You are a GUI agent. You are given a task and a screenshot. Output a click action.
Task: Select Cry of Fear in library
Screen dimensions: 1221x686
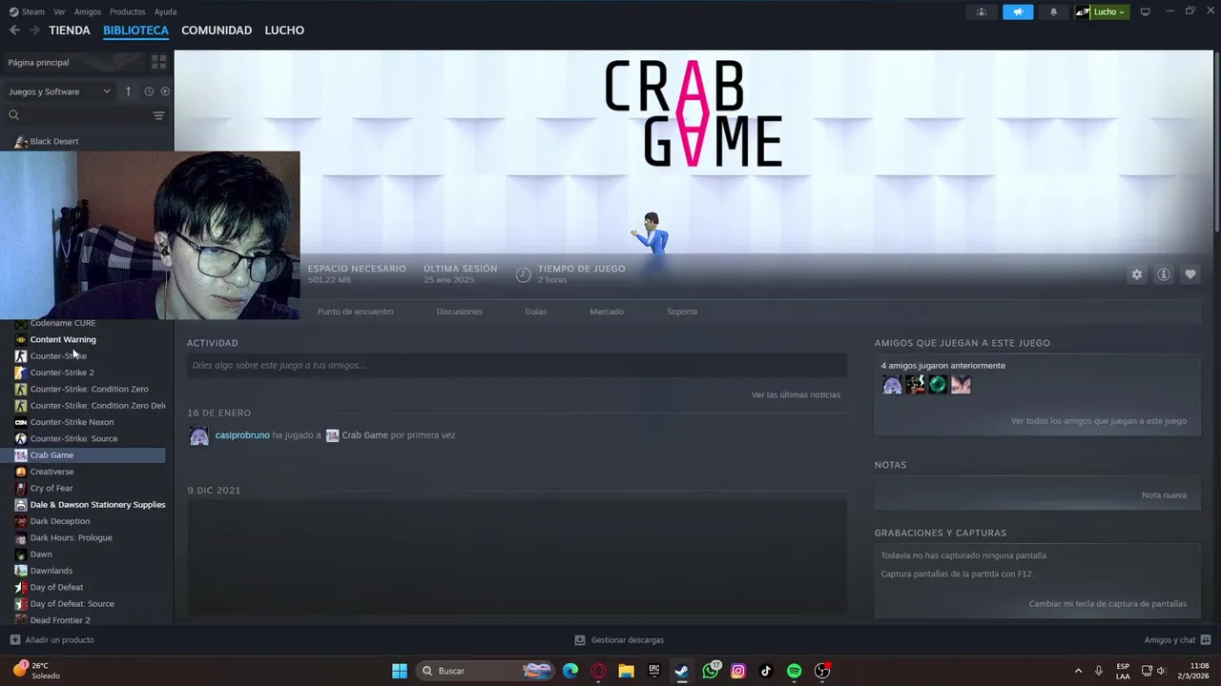52,488
